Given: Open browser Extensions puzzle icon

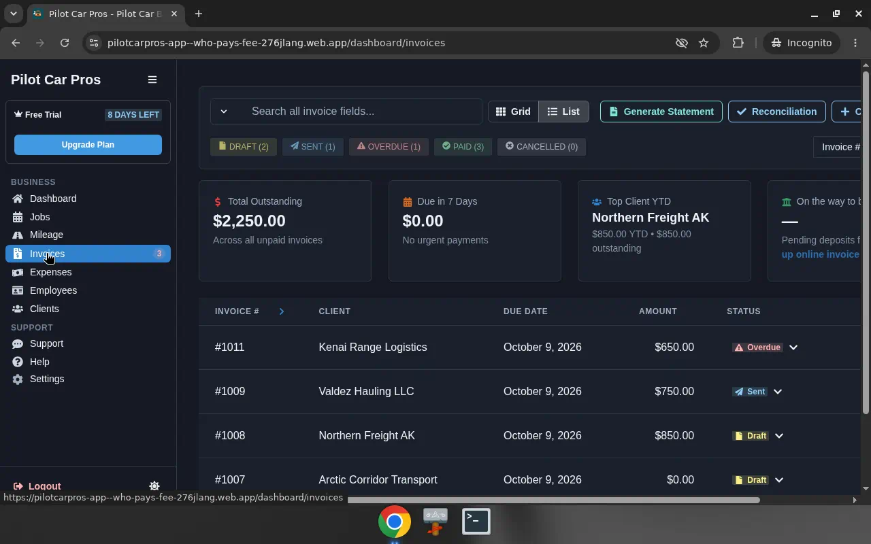Looking at the screenshot, I should pos(738,43).
